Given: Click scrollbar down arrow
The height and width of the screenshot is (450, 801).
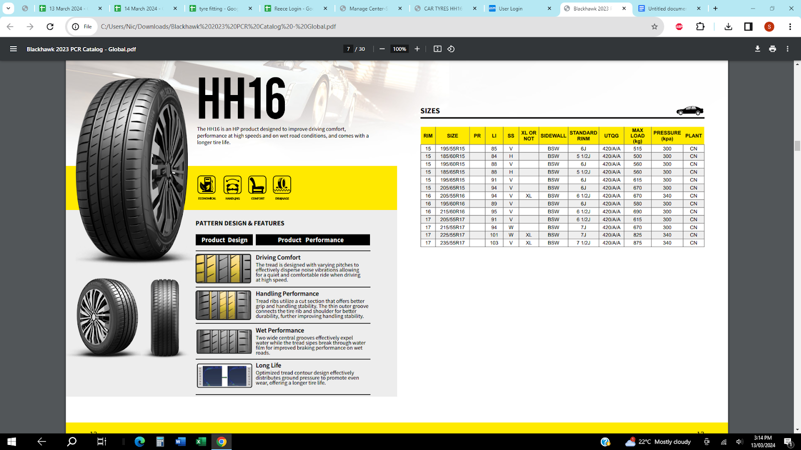Looking at the screenshot, I should point(797,429).
